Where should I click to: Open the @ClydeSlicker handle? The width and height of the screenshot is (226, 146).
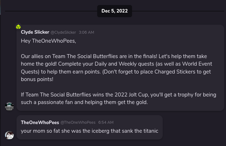[63, 32]
